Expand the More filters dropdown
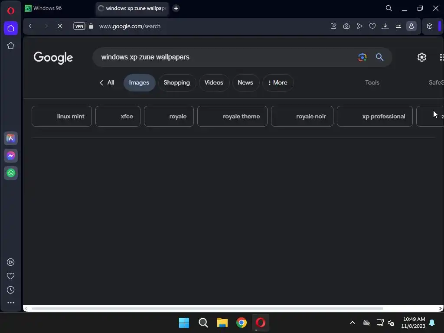This screenshot has height=333, width=444. [278, 83]
